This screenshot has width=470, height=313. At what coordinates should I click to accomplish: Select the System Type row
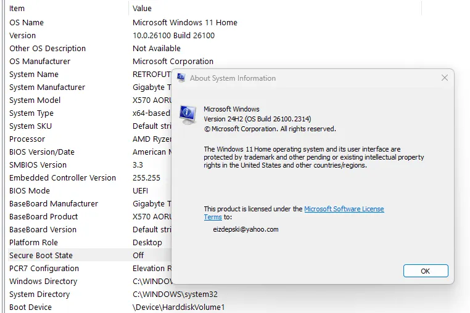(x=89, y=113)
